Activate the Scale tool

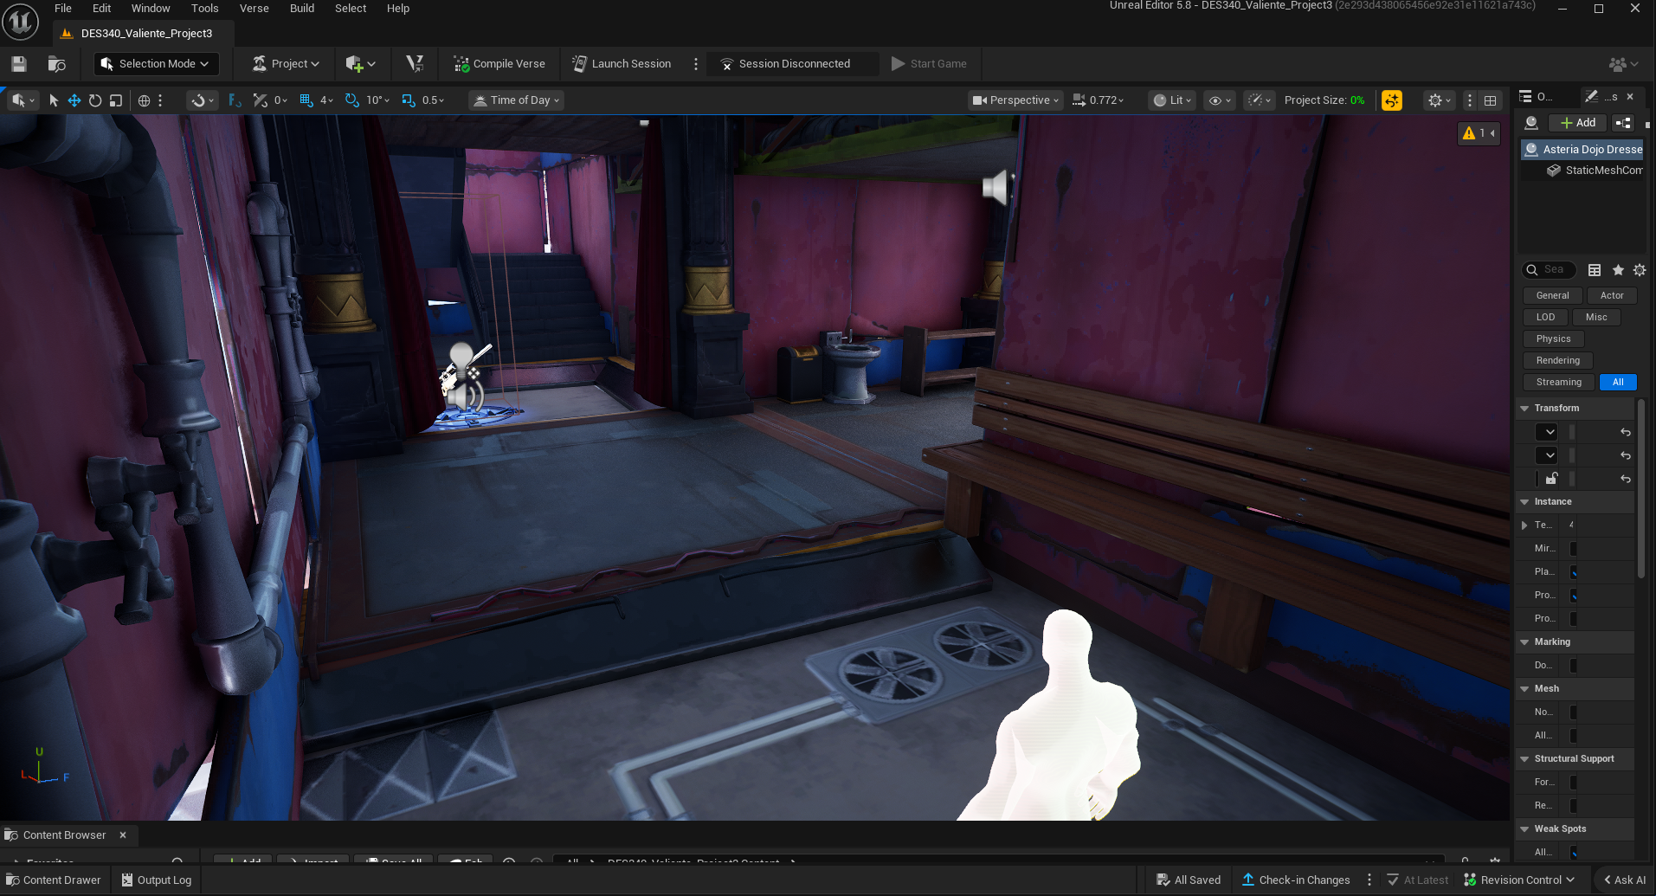[x=116, y=100]
